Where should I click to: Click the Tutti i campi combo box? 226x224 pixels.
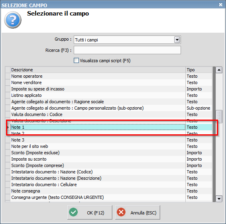pos(127,40)
